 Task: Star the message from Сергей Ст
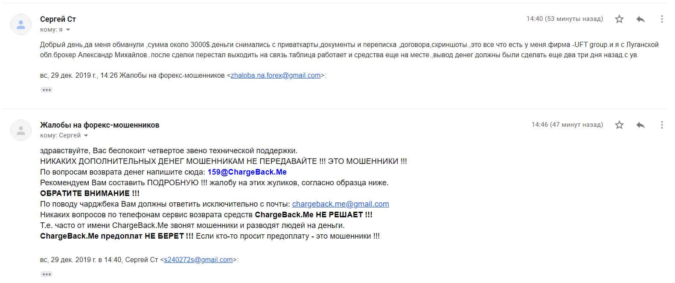click(x=619, y=19)
